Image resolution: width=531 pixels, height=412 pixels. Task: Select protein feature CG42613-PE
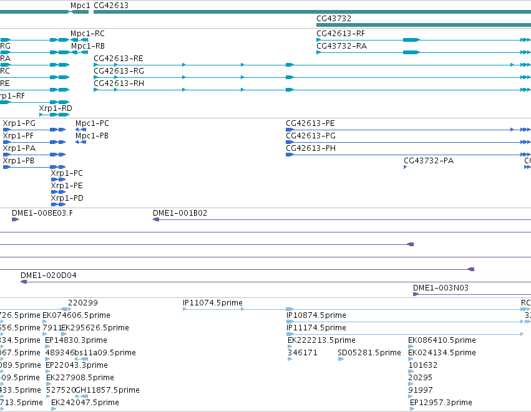tap(409, 130)
